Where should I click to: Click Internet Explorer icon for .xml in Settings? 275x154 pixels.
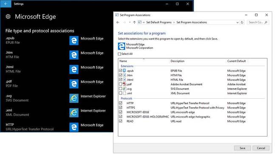tap(74, 113)
